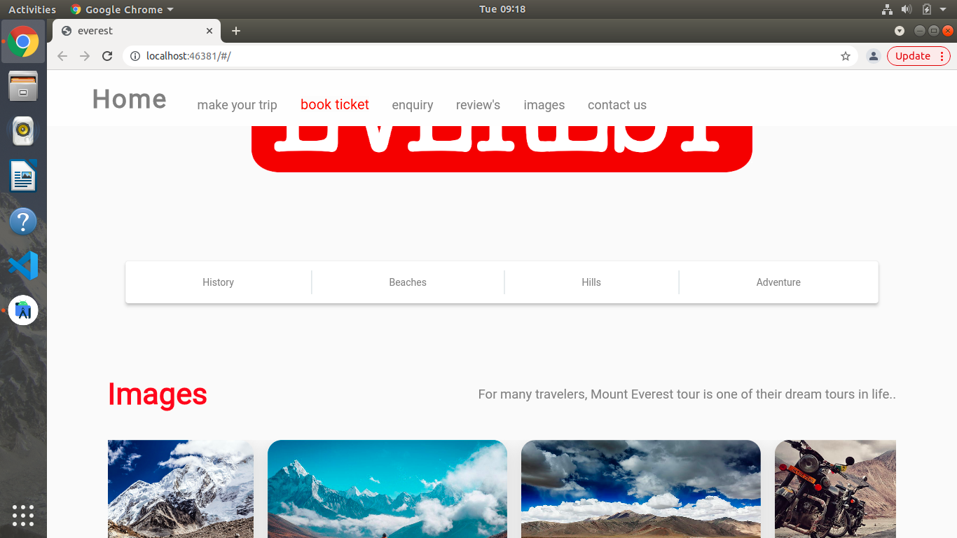Screen dimensions: 957x538
Task: View site information via the padlock/info icon
Action: (x=134, y=56)
